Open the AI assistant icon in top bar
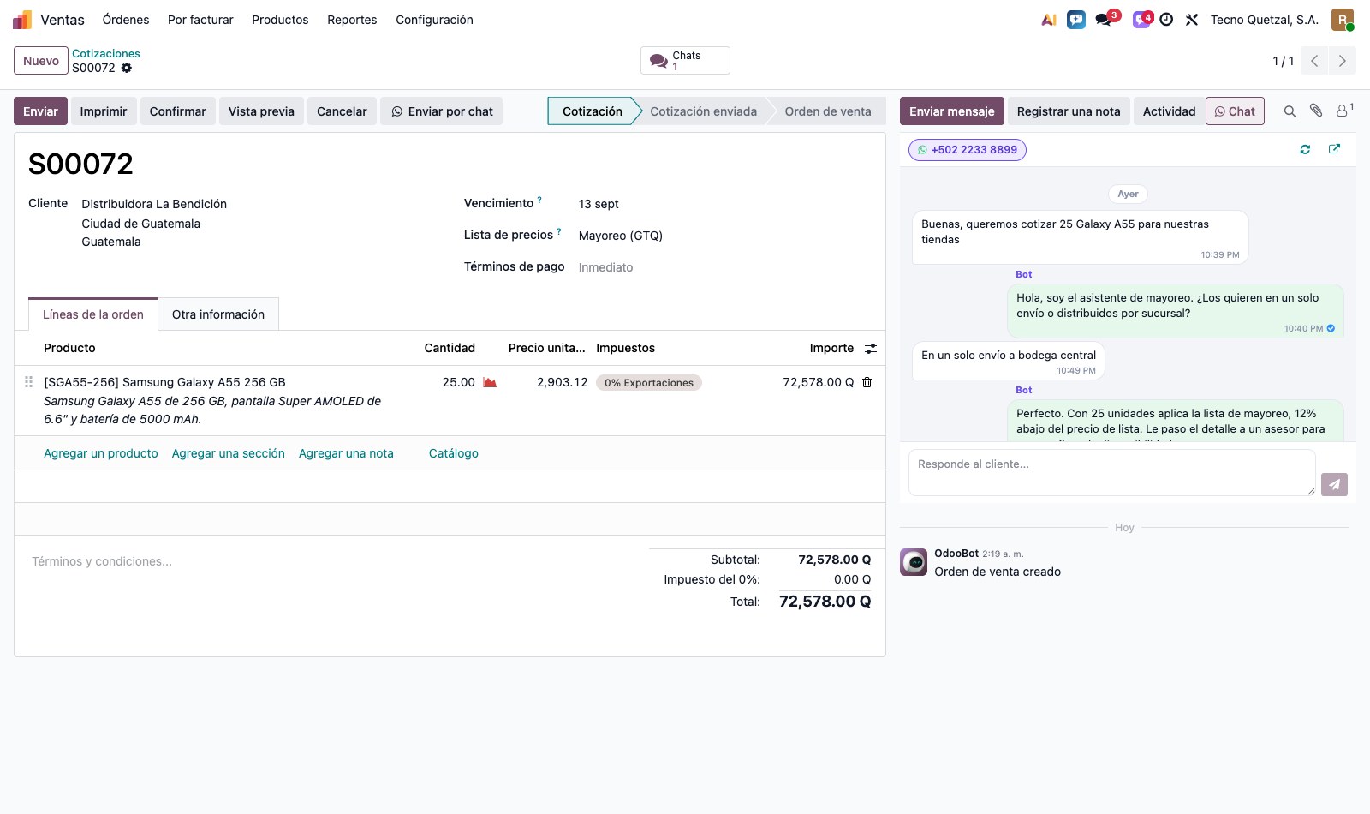The height and width of the screenshot is (814, 1370). click(1049, 20)
